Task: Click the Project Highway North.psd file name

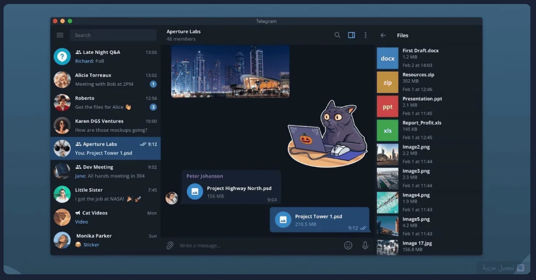Action: tap(239, 189)
